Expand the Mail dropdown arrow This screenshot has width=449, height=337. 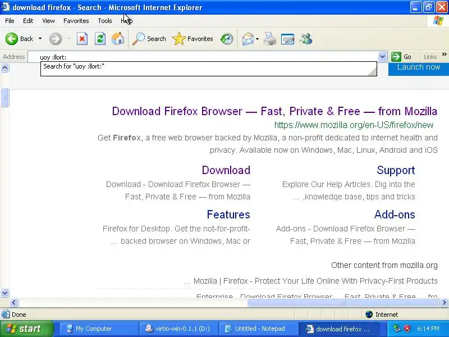pyautogui.click(x=258, y=39)
